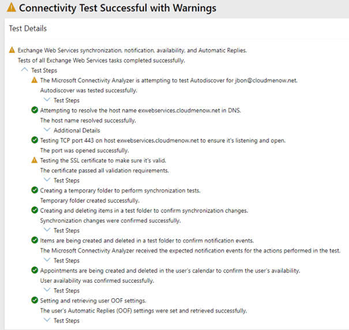The width and height of the screenshot is (349, 330).
Task: Collapse the top-level Test Steps section
Action: [x=24, y=70]
